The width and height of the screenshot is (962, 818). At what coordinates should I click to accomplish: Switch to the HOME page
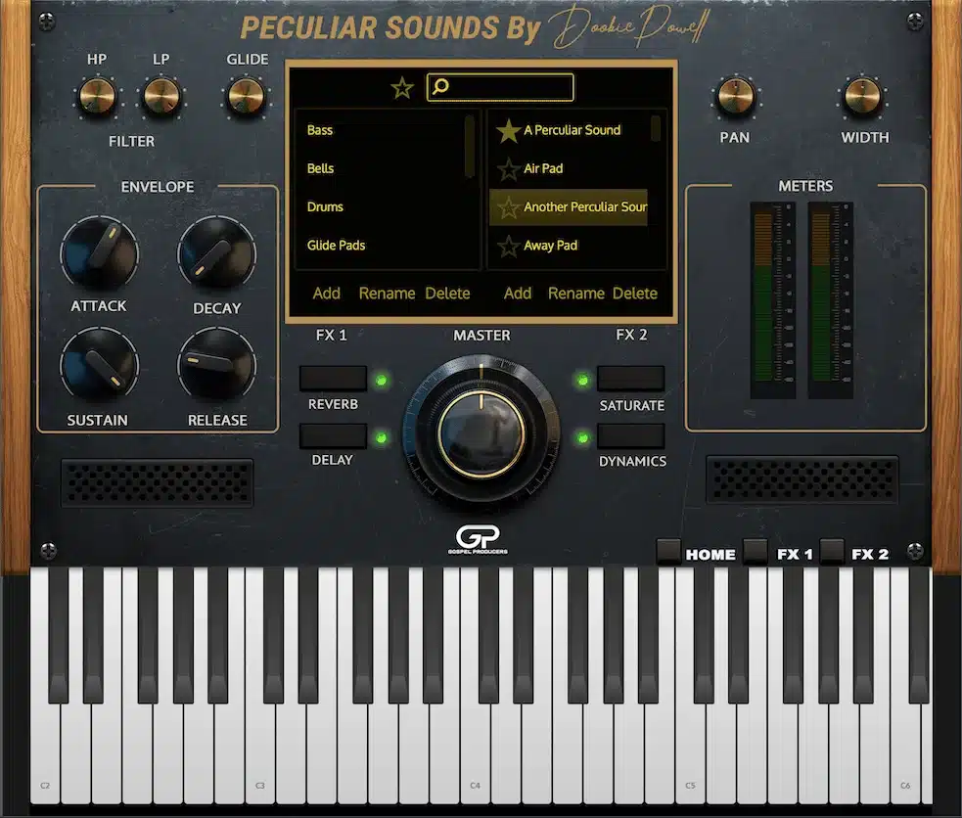709,555
